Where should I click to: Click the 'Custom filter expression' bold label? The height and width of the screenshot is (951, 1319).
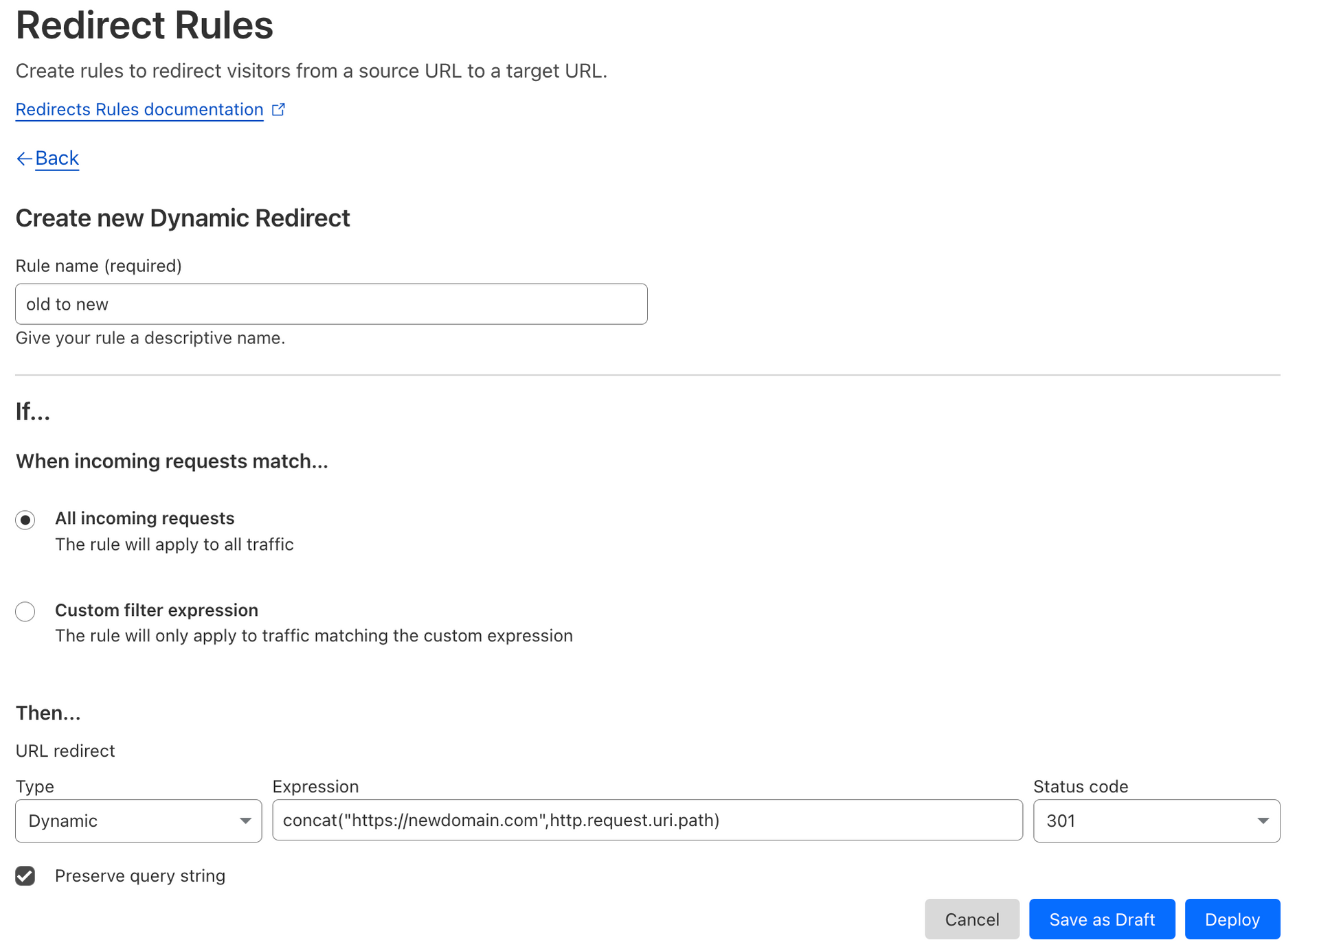pyautogui.click(x=157, y=610)
